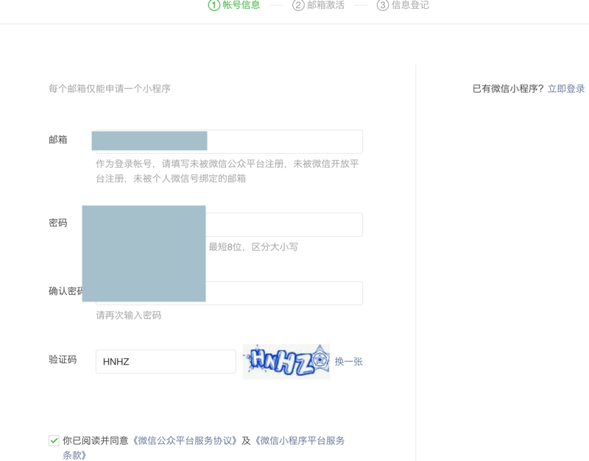Click the 每个邮箱仅能申请一个小程序 notice text
Image resolution: width=589 pixels, height=461 pixels.
(x=110, y=89)
